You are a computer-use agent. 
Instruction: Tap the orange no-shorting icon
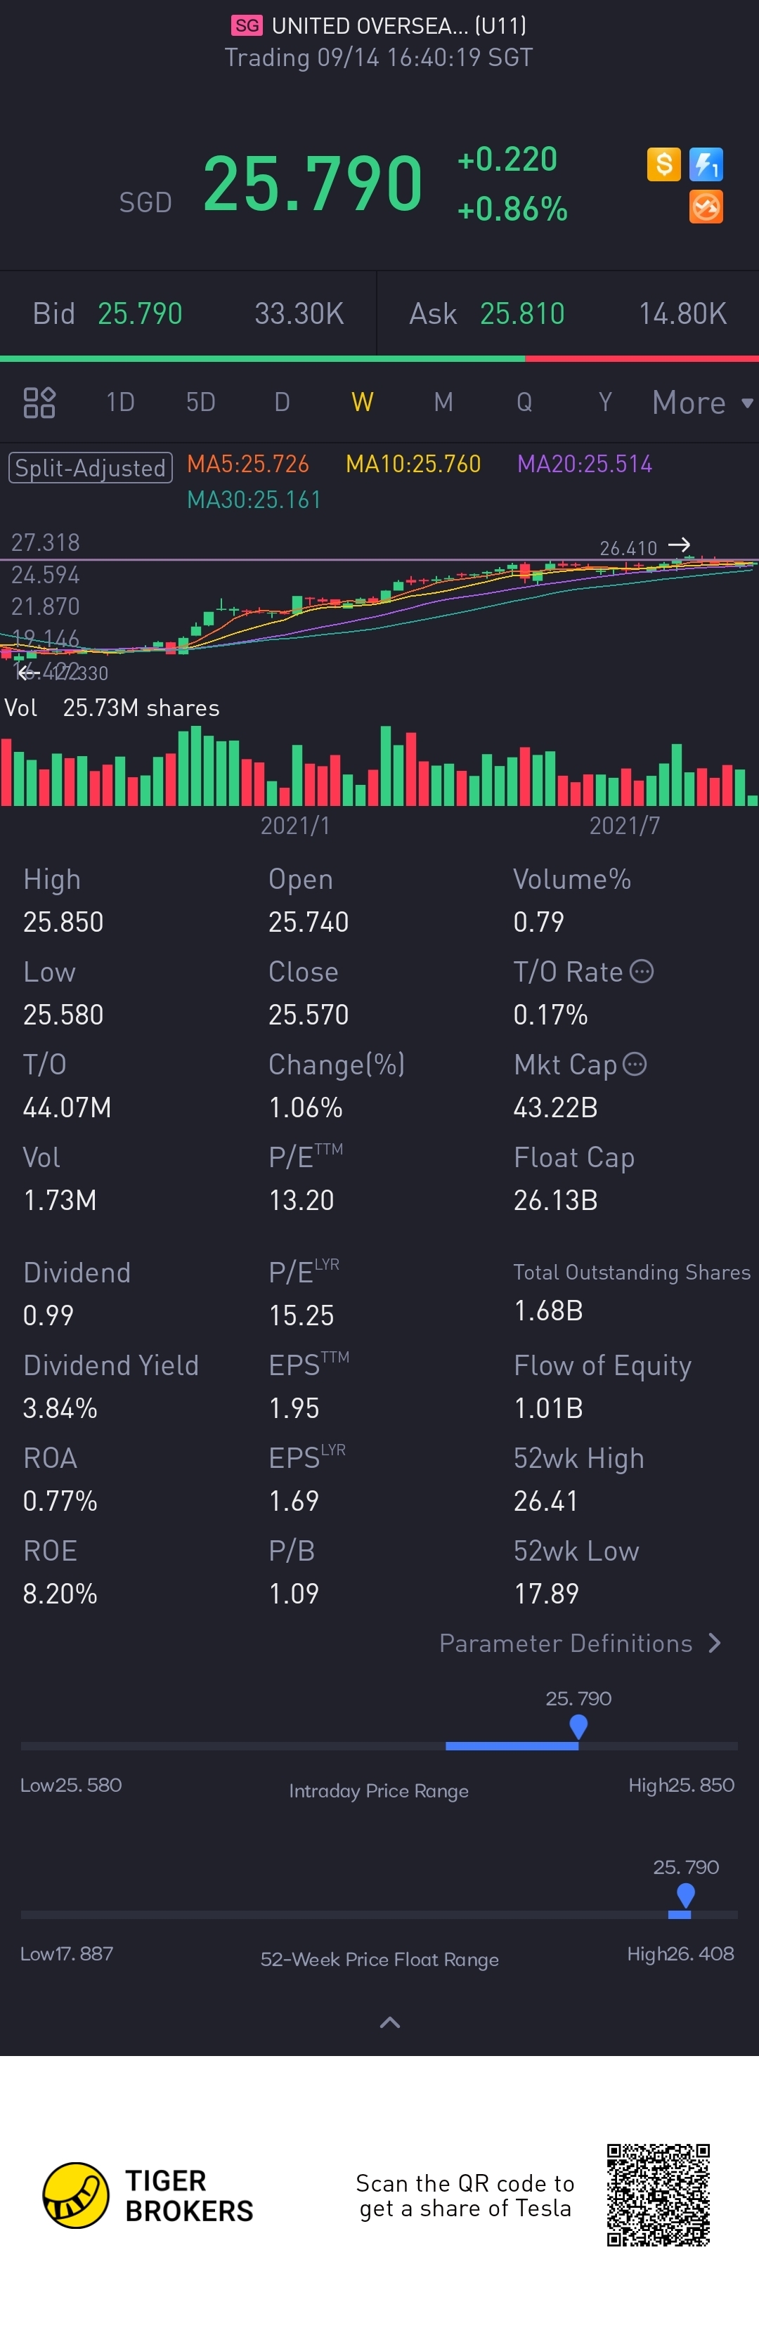click(706, 207)
